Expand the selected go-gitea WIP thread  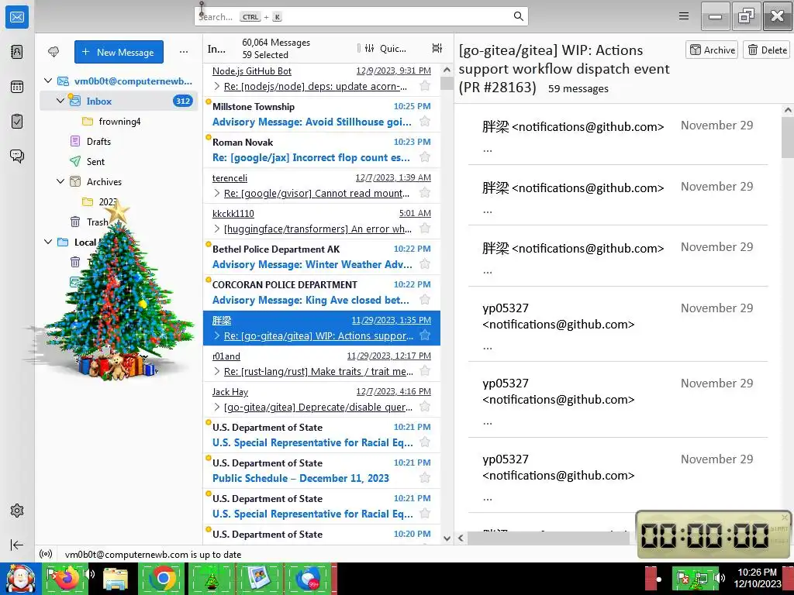(x=217, y=335)
